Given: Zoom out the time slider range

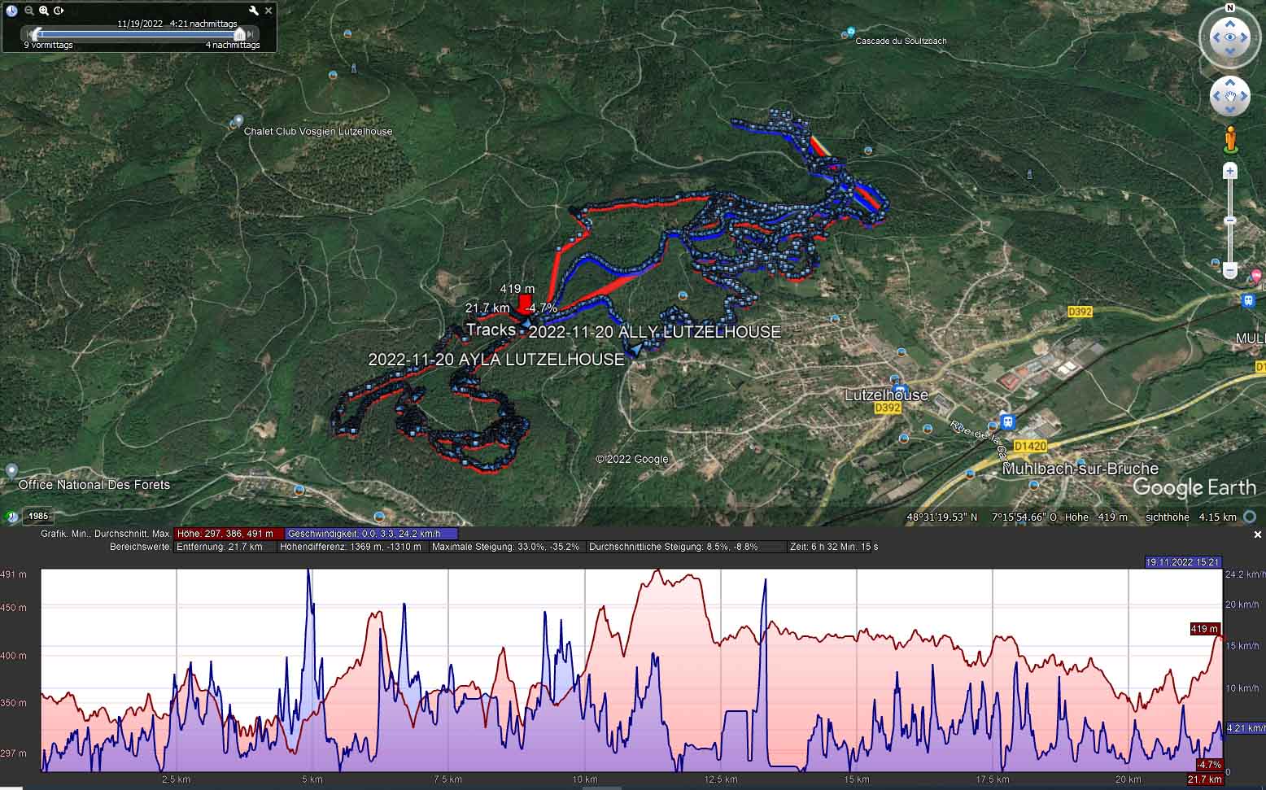Looking at the screenshot, I should click(x=29, y=11).
